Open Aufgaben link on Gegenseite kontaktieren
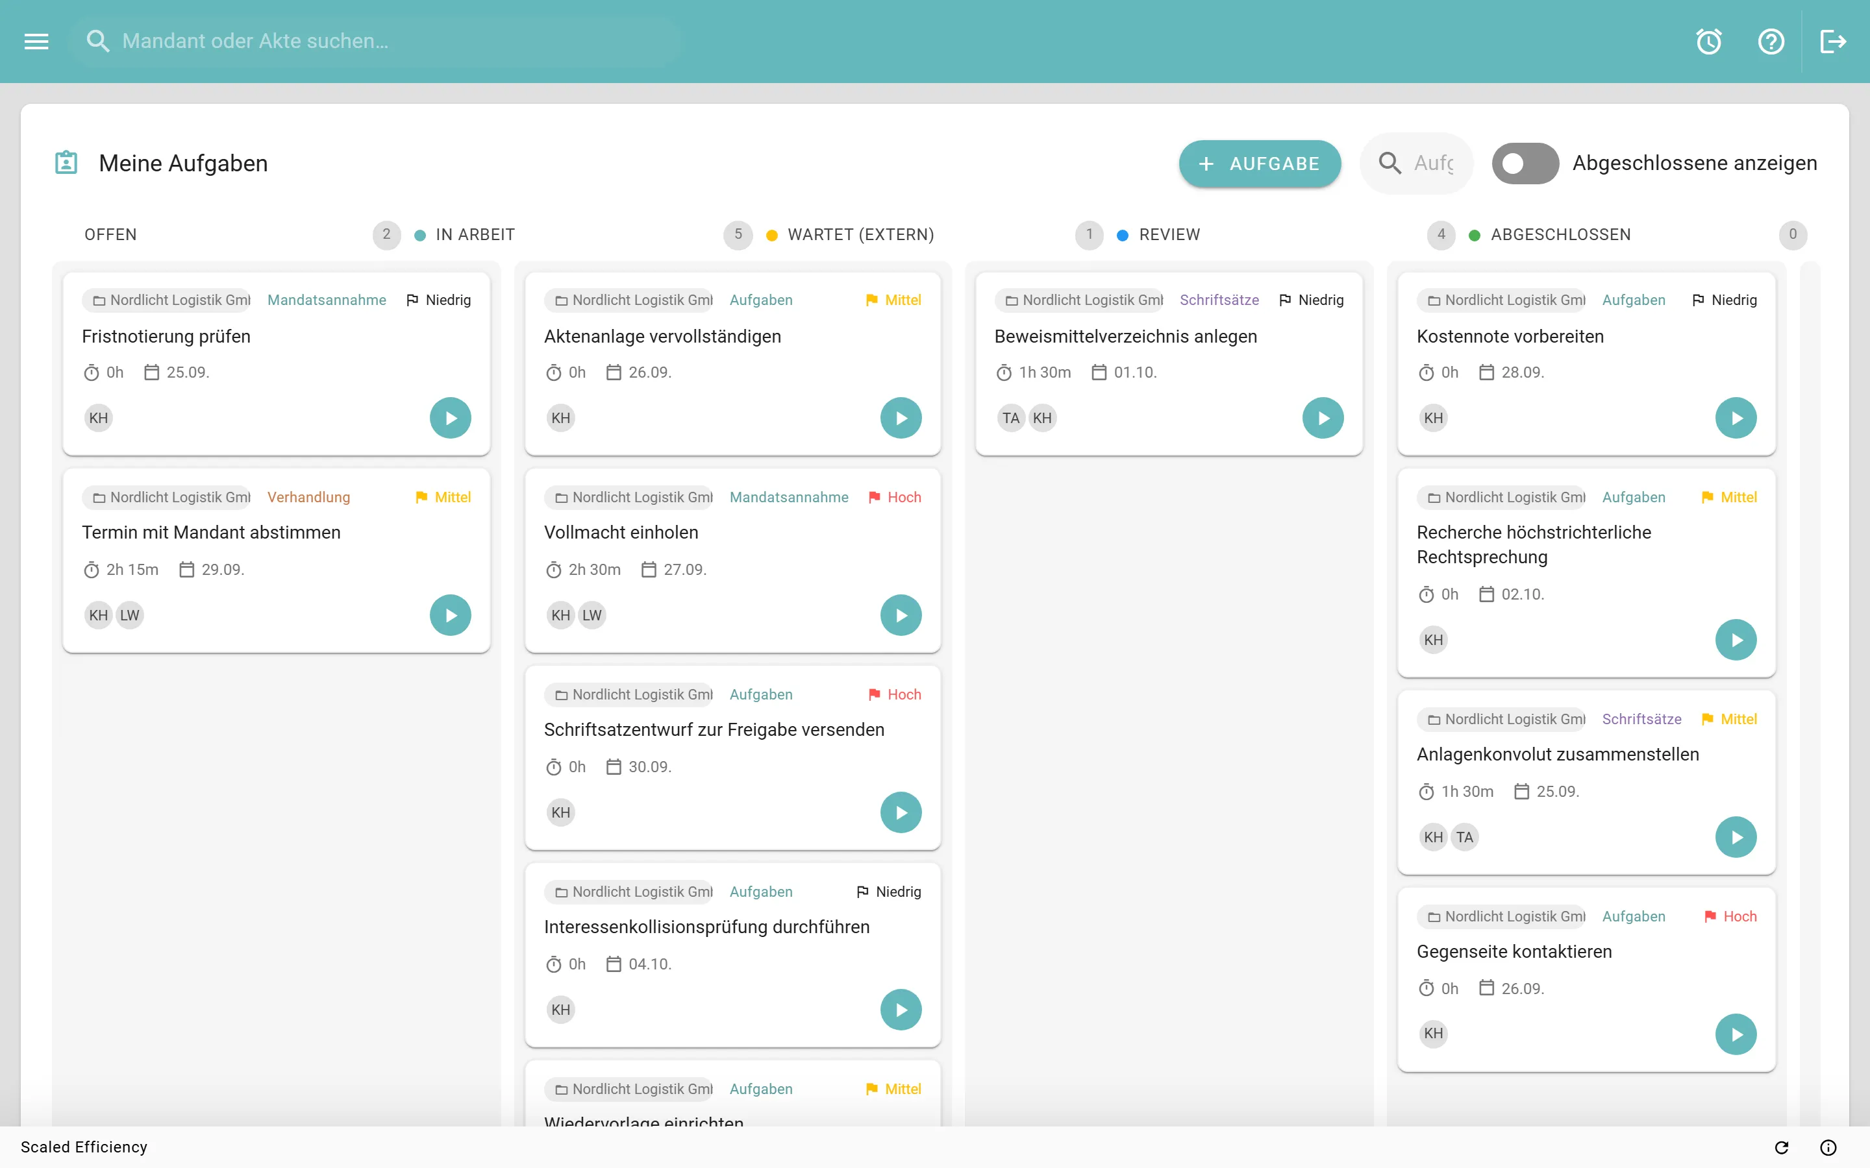Viewport: 1870px width, 1168px height. 1634,916
